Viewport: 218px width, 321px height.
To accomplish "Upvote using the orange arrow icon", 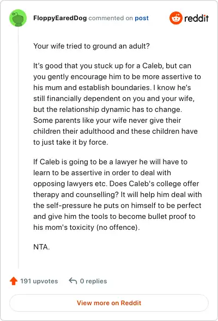I will [14, 281].
